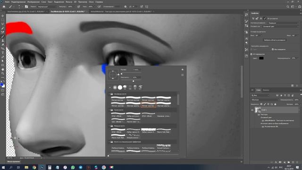Filter layers by type text icon
The image size is (302, 170).
pyautogui.click(x=285, y=95)
